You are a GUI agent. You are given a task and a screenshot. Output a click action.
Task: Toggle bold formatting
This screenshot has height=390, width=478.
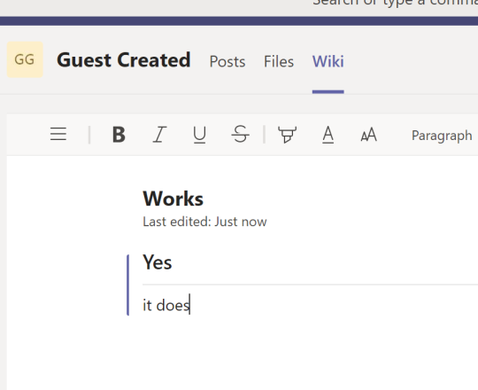(119, 134)
